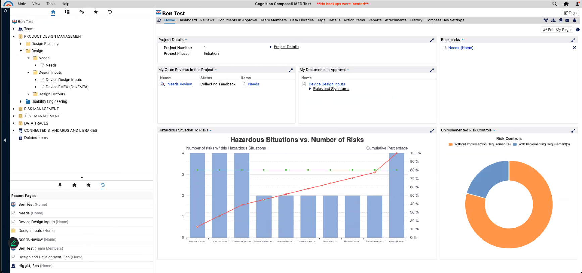Open the Hazardous Situation To Risks dropdown
Viewport: 582px width, 273px height.
pos(210,130)
